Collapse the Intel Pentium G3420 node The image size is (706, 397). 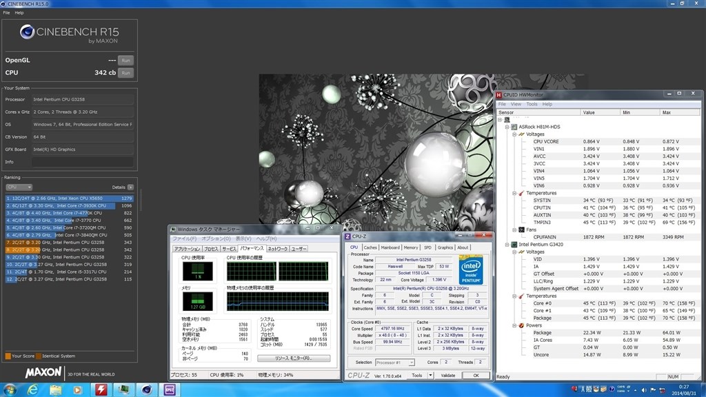pyautogui.click(x=507, y=245)
